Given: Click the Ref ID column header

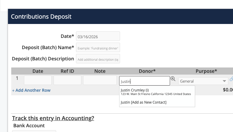Looking at the screenshot, I should [67, 71].
